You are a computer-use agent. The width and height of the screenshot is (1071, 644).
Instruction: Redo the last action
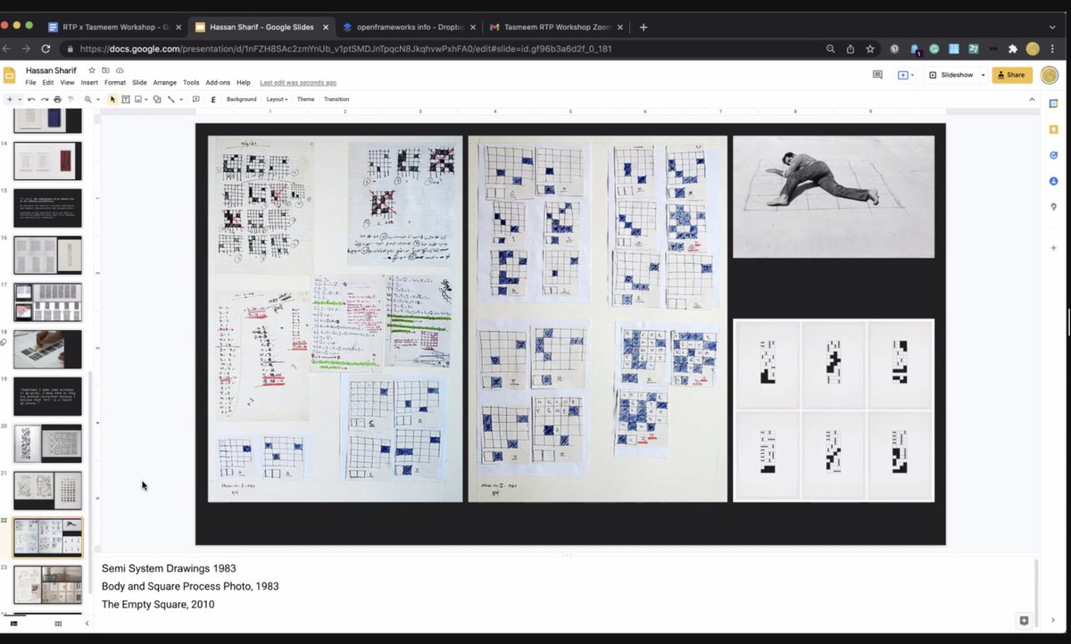(45, 99)
